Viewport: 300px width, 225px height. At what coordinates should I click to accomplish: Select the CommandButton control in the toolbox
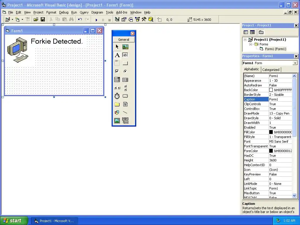click(125, 63)
